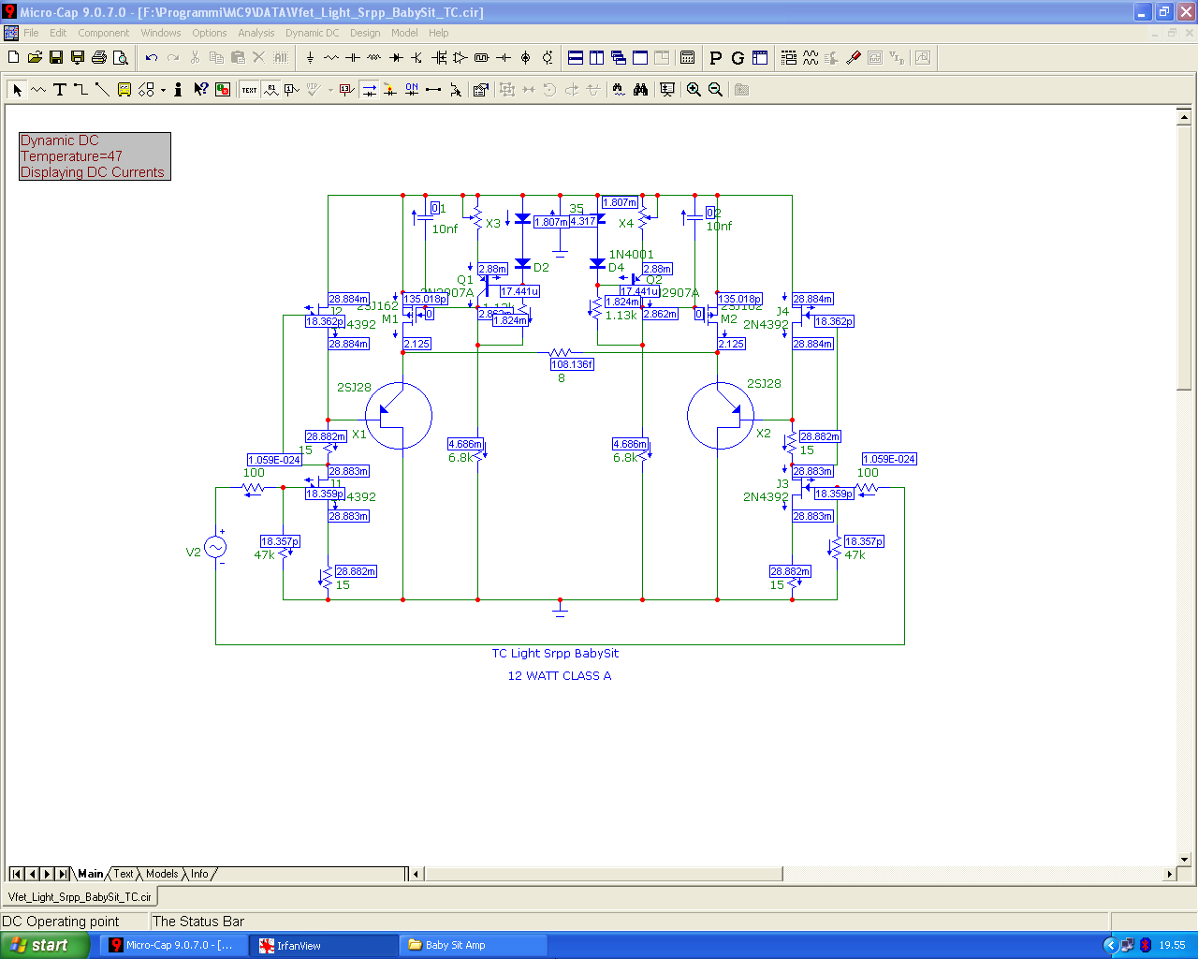Place a resistor component
1198x959 pixels.
coord(331,58)
